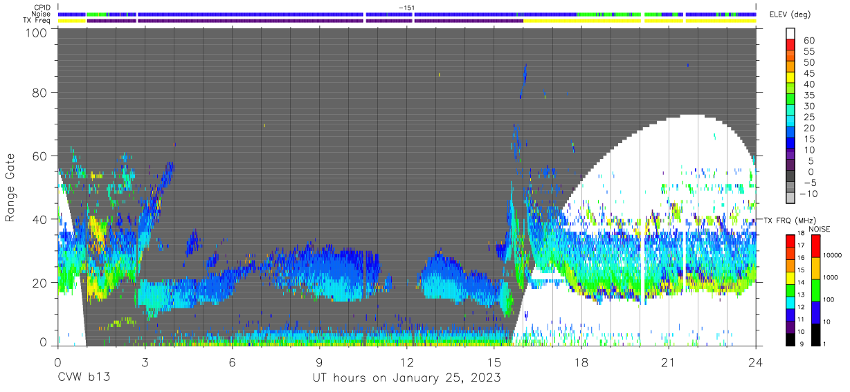Pick the purple 10–11 MHz TX FRQ swatch
This screenshot has height=392, width=850.
[791, 326]
